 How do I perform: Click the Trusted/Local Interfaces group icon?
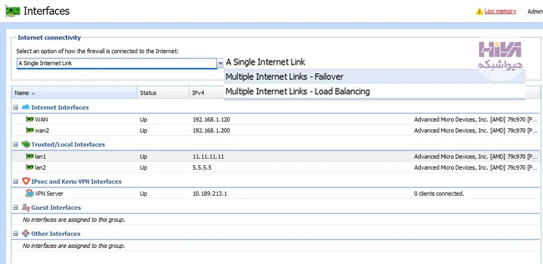pyautogui.click(x=26, y=144)
